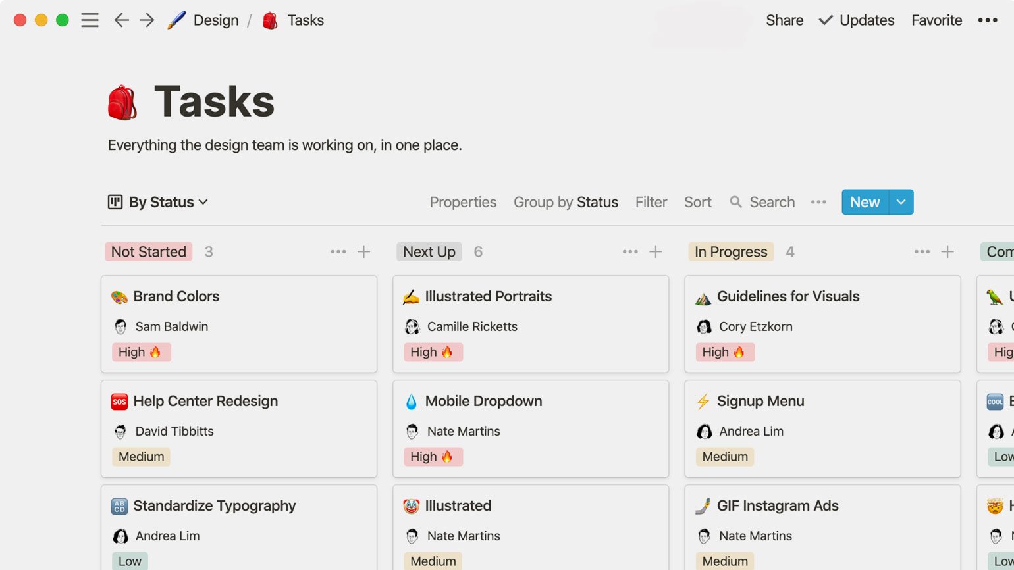
Task: Click the SOS icon on Help Center Redesign
Action: tap(119, 402)
